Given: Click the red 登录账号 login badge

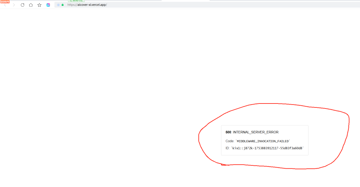Looking at the screenshot, I should pyautogui.click(x=5, y=1).
